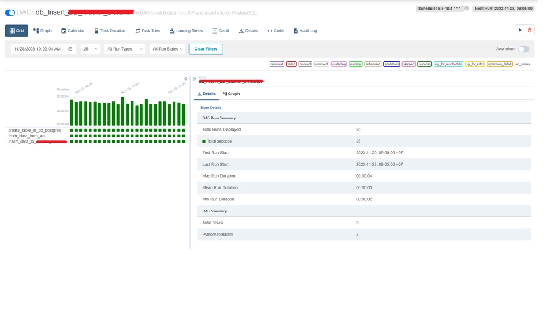Switch to the Grid view
545x314 pixels.
(16, 31)
